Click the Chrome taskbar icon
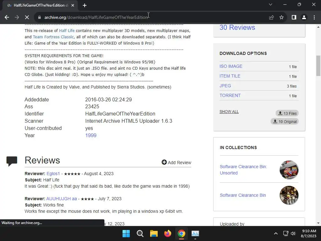Image resolution: width=321 pixels, height=241 pixels. point(182,233)
